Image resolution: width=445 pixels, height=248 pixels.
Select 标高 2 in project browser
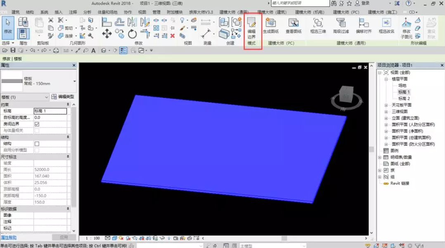(404, 98)
